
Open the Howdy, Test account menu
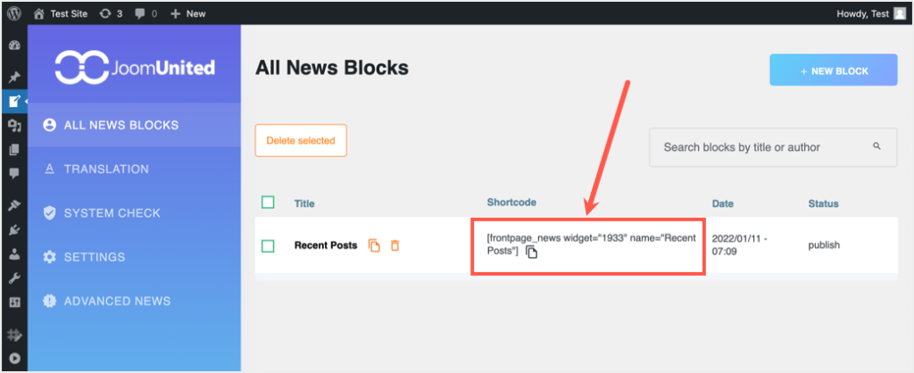coord(870,13)
